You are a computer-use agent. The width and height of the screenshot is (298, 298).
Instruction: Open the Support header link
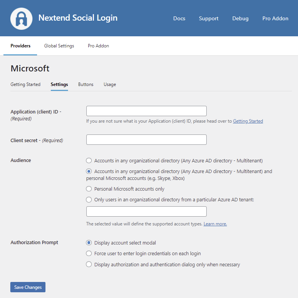click(209, 18)
